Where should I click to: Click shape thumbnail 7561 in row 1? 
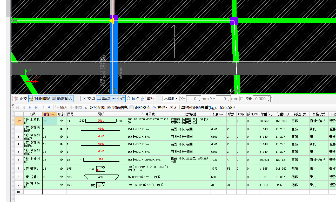[101, 121]
